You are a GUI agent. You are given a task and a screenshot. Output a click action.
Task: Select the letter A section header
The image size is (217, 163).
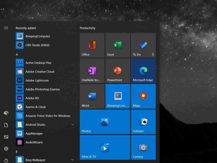[17, 55]
